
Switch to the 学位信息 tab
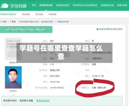[x=39, y=14]
